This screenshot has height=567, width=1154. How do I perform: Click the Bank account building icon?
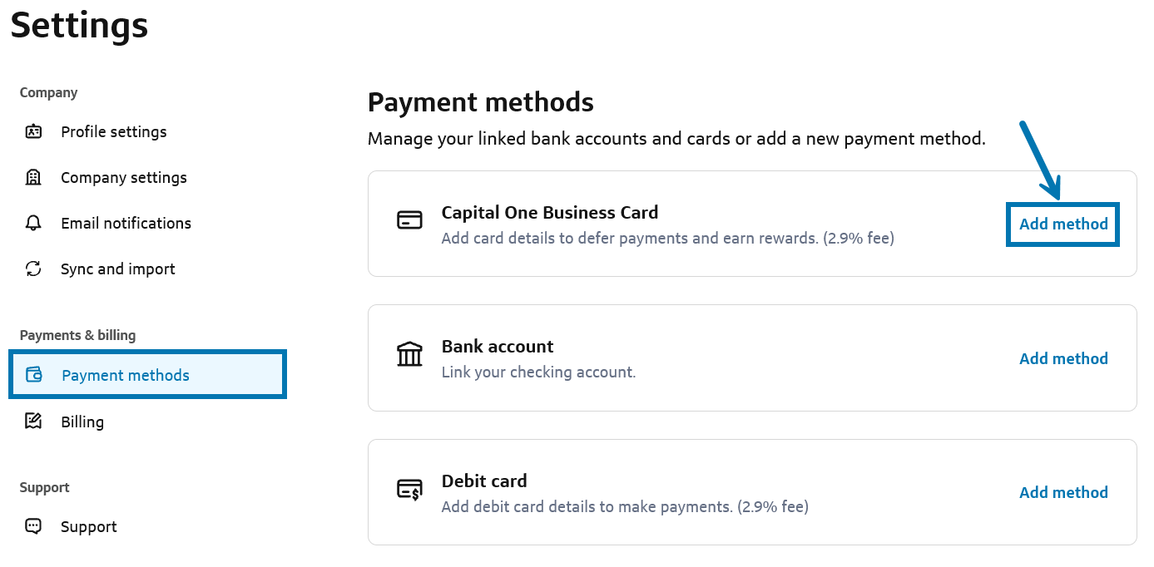409,355
